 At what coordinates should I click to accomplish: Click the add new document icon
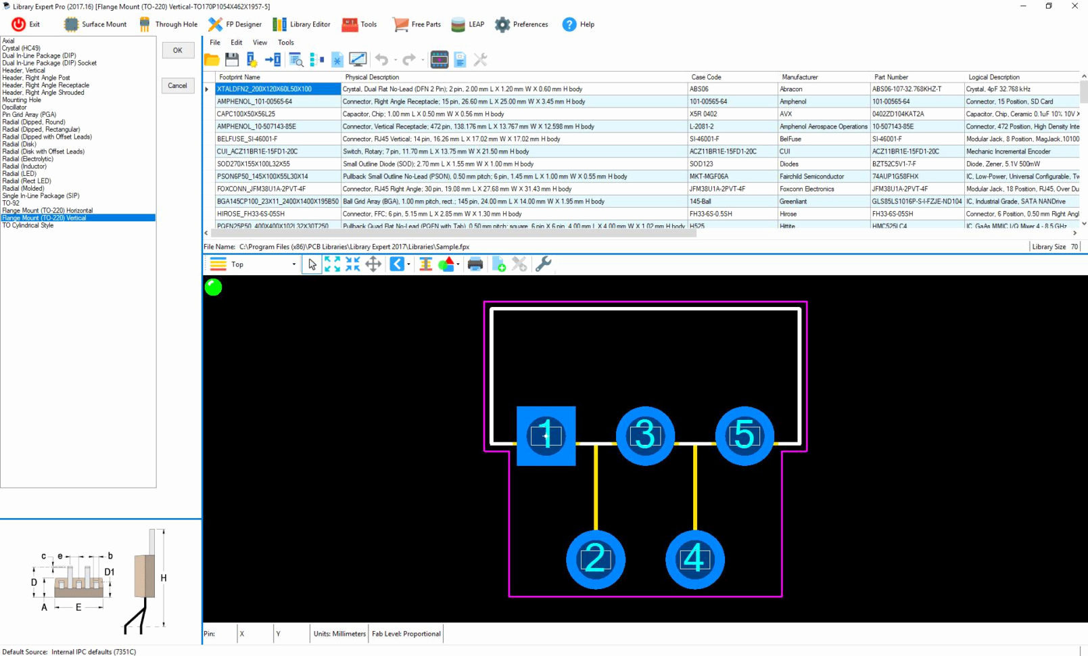point(499,264)
